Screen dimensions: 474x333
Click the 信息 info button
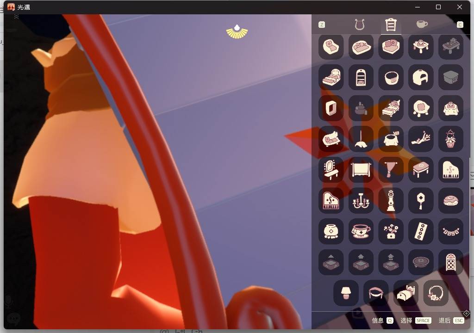coord(382,321)
